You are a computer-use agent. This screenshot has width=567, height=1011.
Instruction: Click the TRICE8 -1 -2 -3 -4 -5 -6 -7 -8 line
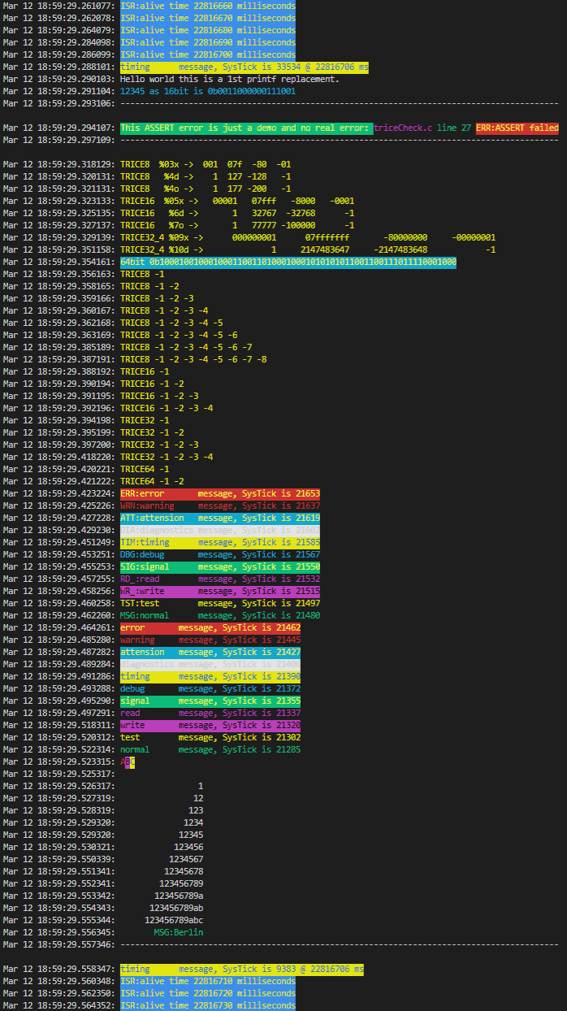(193, 359)
